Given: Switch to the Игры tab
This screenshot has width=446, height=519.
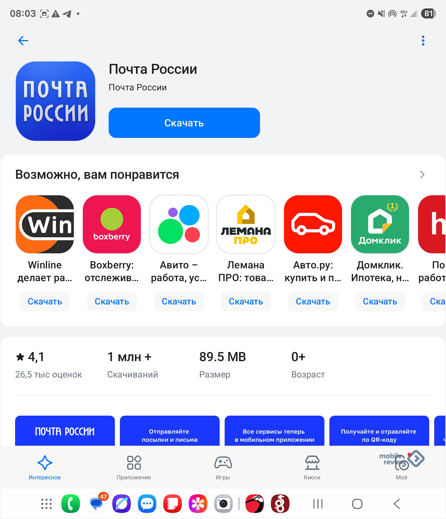Looking at the screenshot, I should [223, 467].
